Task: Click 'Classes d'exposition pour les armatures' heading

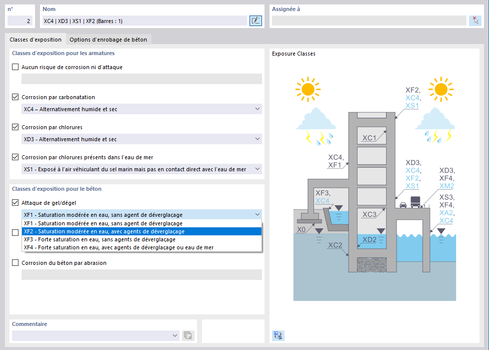Action: point(63,53)
